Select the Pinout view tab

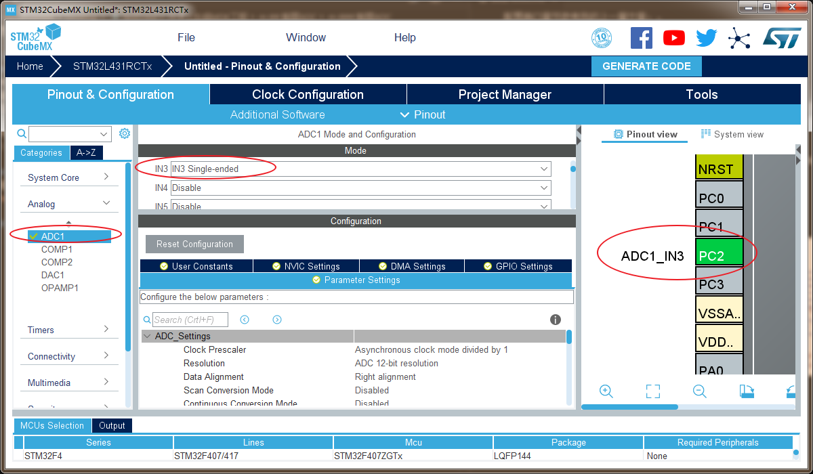[x=645, y=134]
